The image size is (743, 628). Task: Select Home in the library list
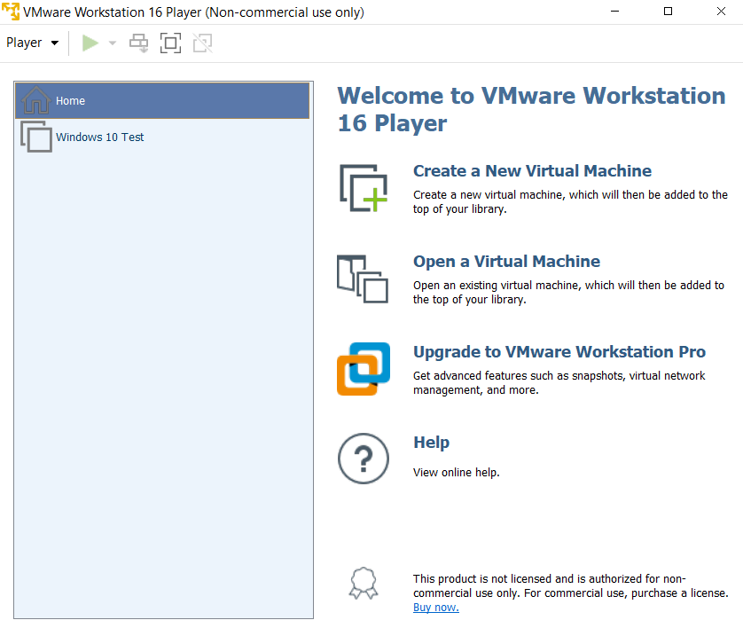(x=162, y=100)
